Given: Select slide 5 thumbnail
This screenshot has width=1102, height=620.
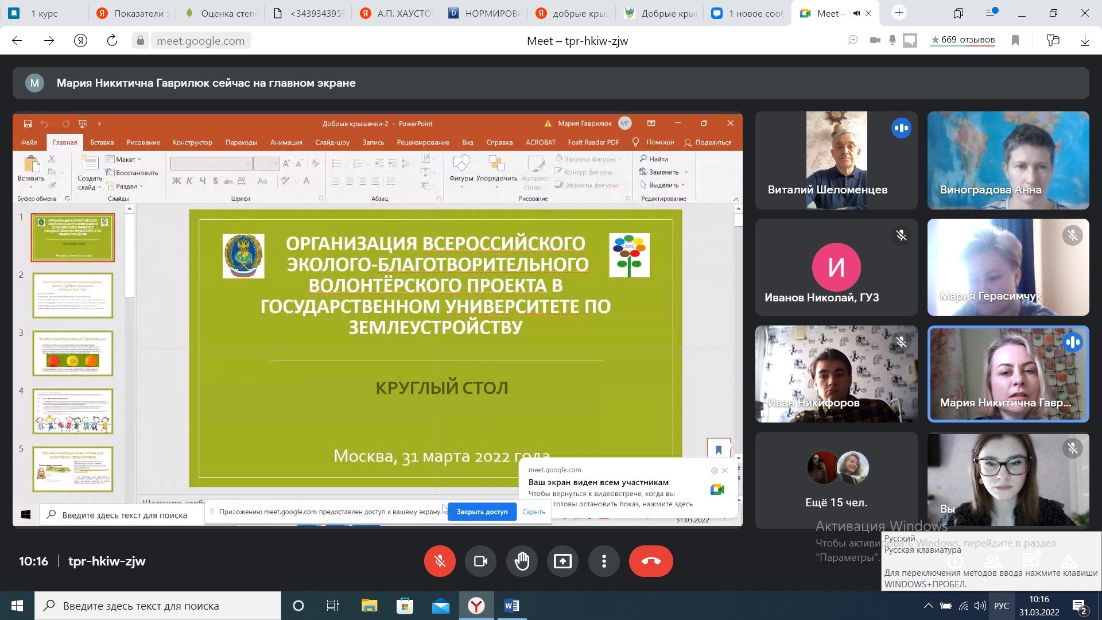Looking at the screenshot, I should [73, 469].
